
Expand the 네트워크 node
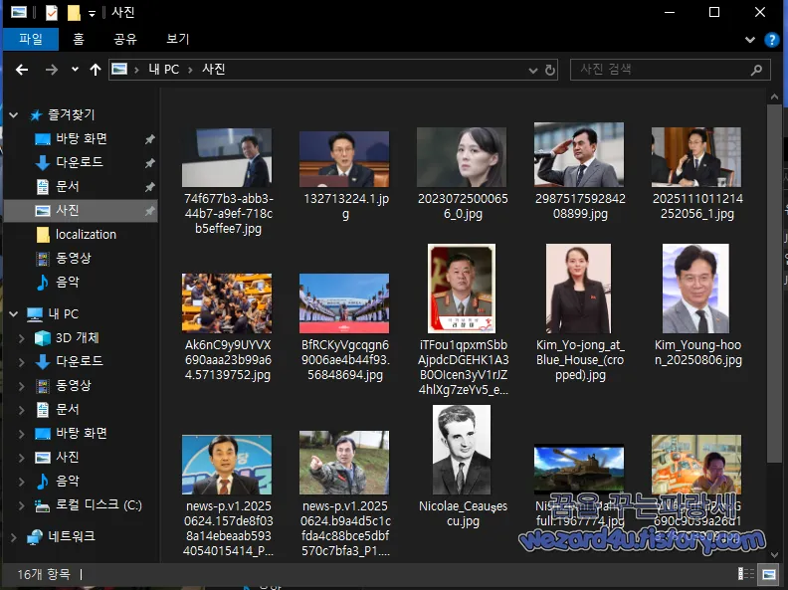(x=14, y=536)
